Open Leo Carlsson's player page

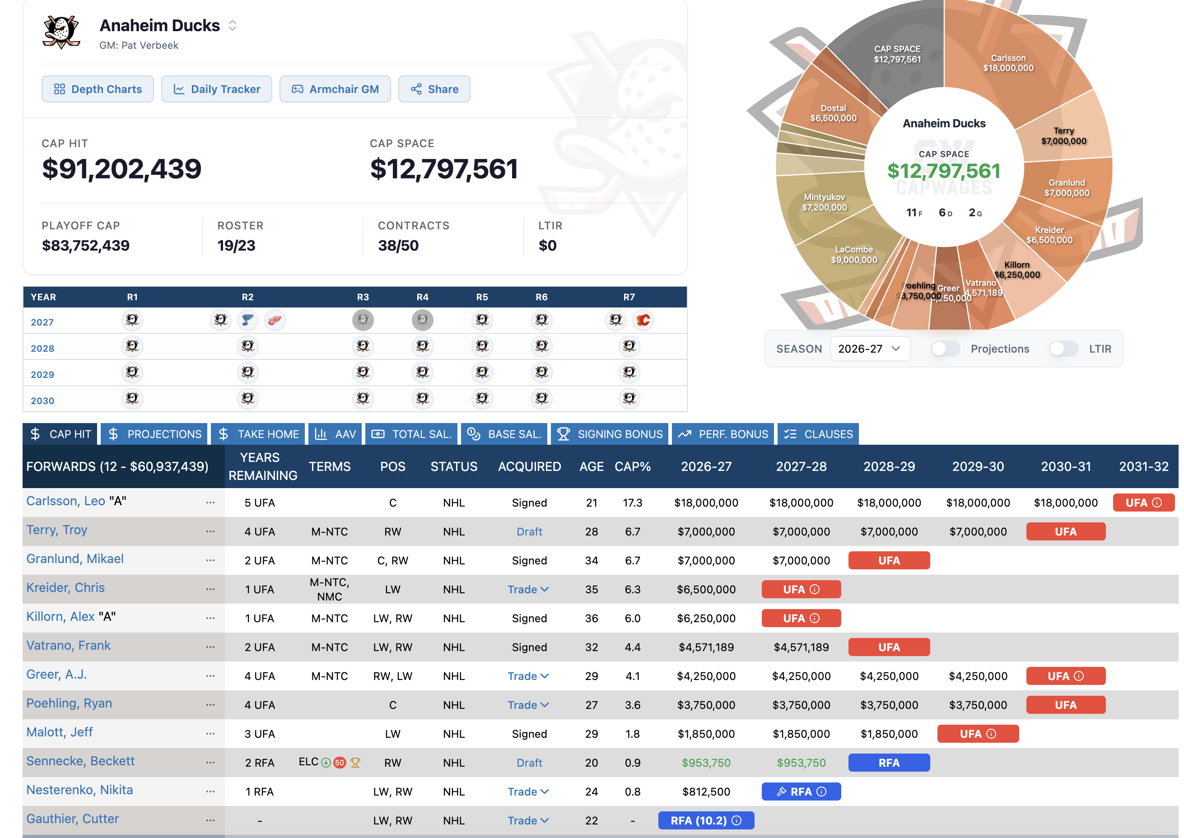pos(65,501)
